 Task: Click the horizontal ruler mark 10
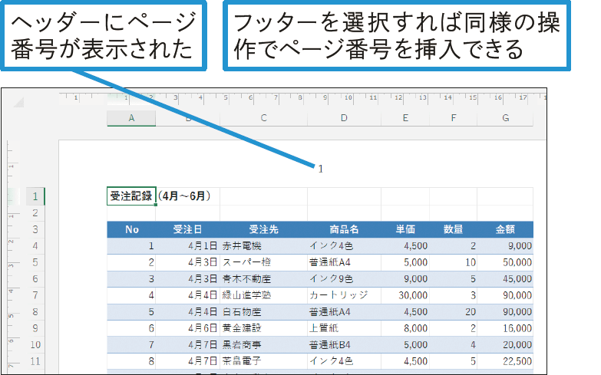pyautogui.click(x=348, y=97)
